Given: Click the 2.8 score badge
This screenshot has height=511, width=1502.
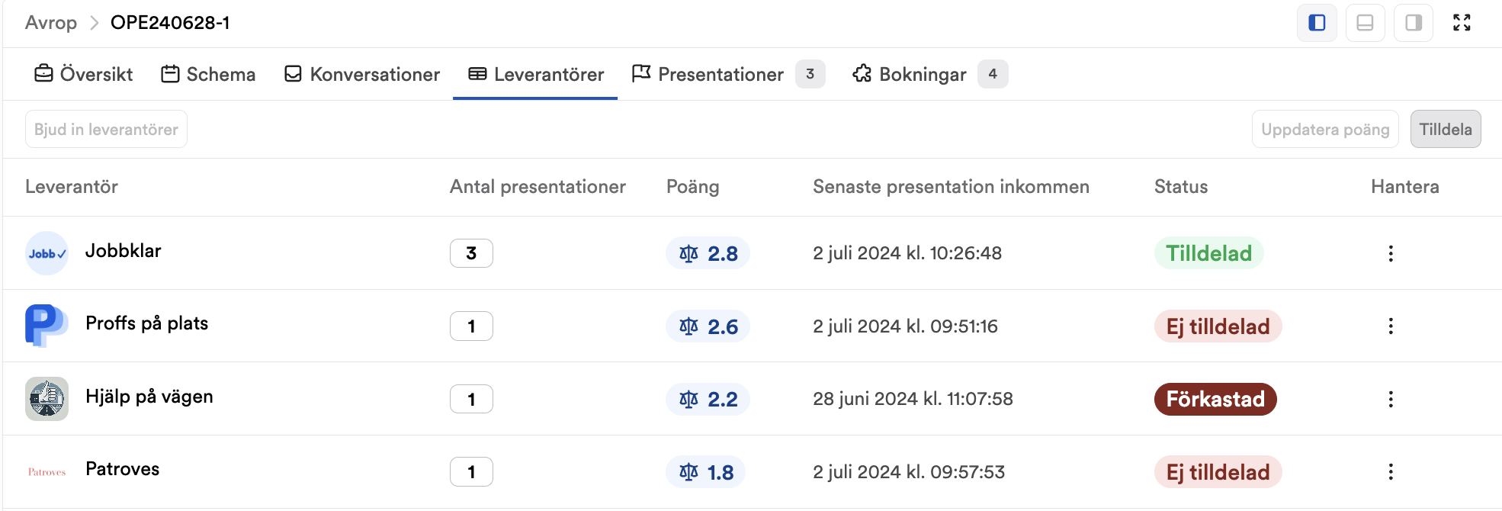Looking at the screenshot, I should 708,253.
